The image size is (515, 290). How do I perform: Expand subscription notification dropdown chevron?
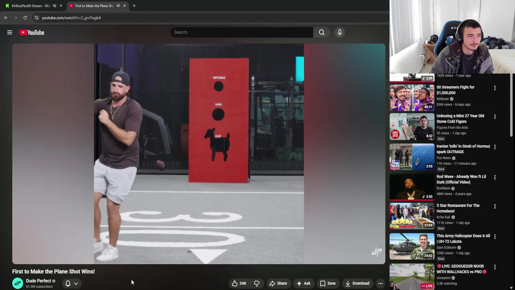(76, 284)
